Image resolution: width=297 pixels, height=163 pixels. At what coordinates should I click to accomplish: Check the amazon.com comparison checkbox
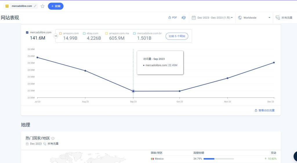pyautogui.click(x=60, y=33)
